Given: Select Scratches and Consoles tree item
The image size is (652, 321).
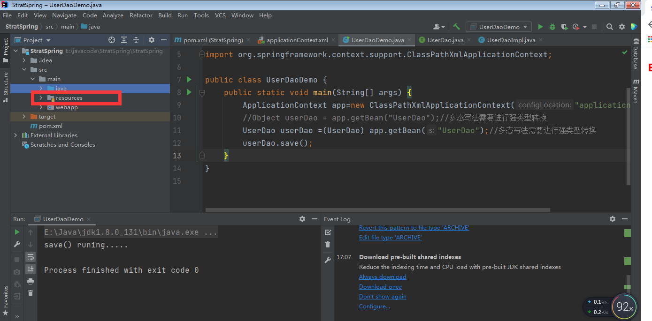Looking at the screenshot, I should click(x=63, y=145).
